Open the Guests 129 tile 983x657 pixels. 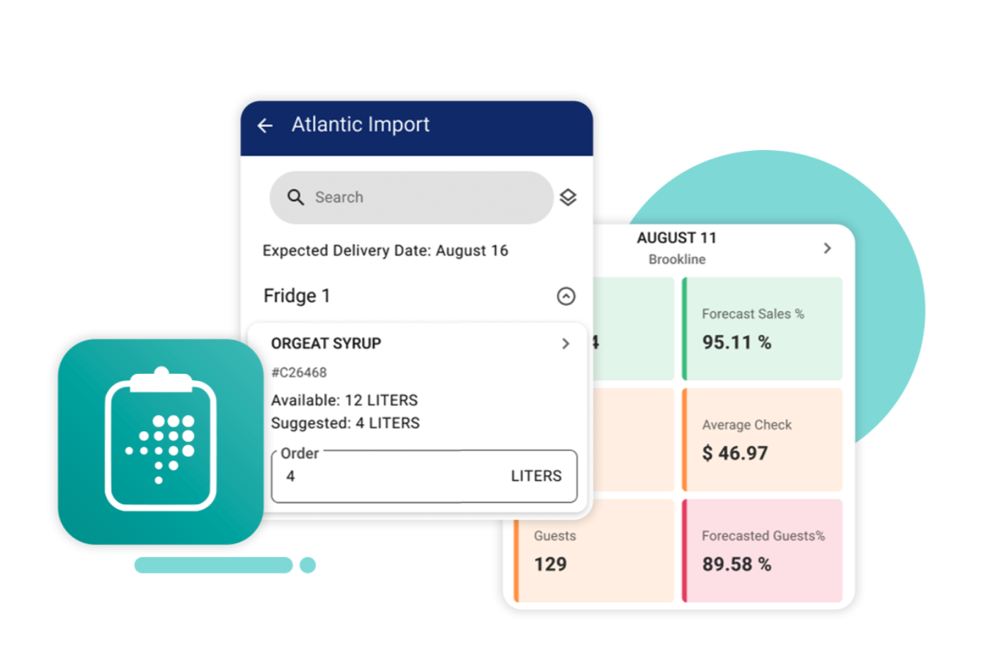click(x=595, y=551)
